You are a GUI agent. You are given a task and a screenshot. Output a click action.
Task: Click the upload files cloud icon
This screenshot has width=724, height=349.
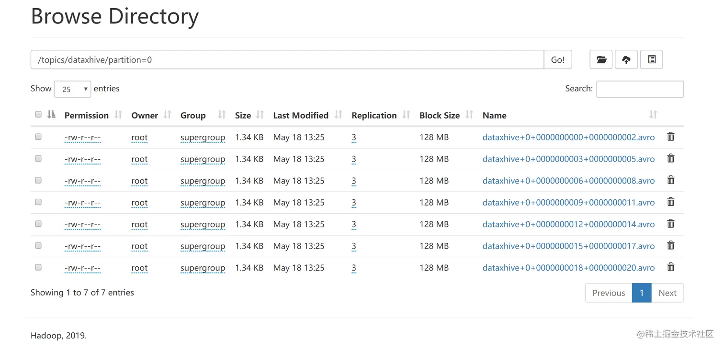click(x=626, y=60)
